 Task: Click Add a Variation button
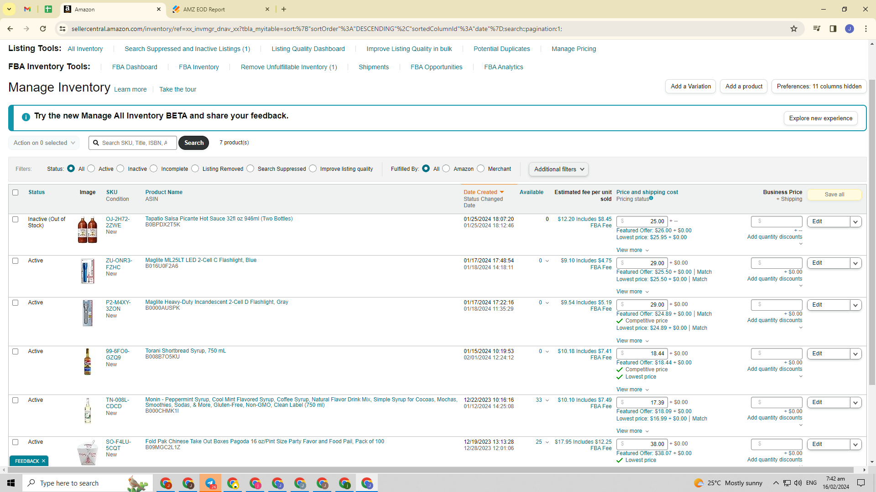pyautogui.click(x=691, y=87)
